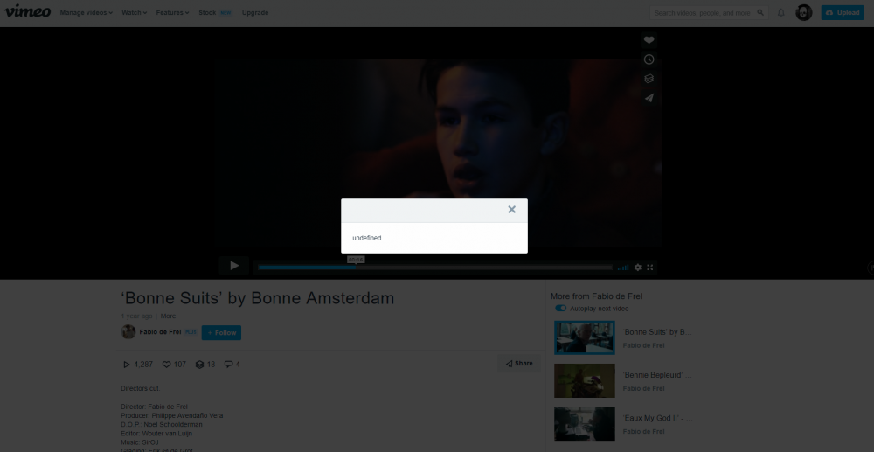Adjust the player volume bars
The image size is (874, 452).
(623, 267)
